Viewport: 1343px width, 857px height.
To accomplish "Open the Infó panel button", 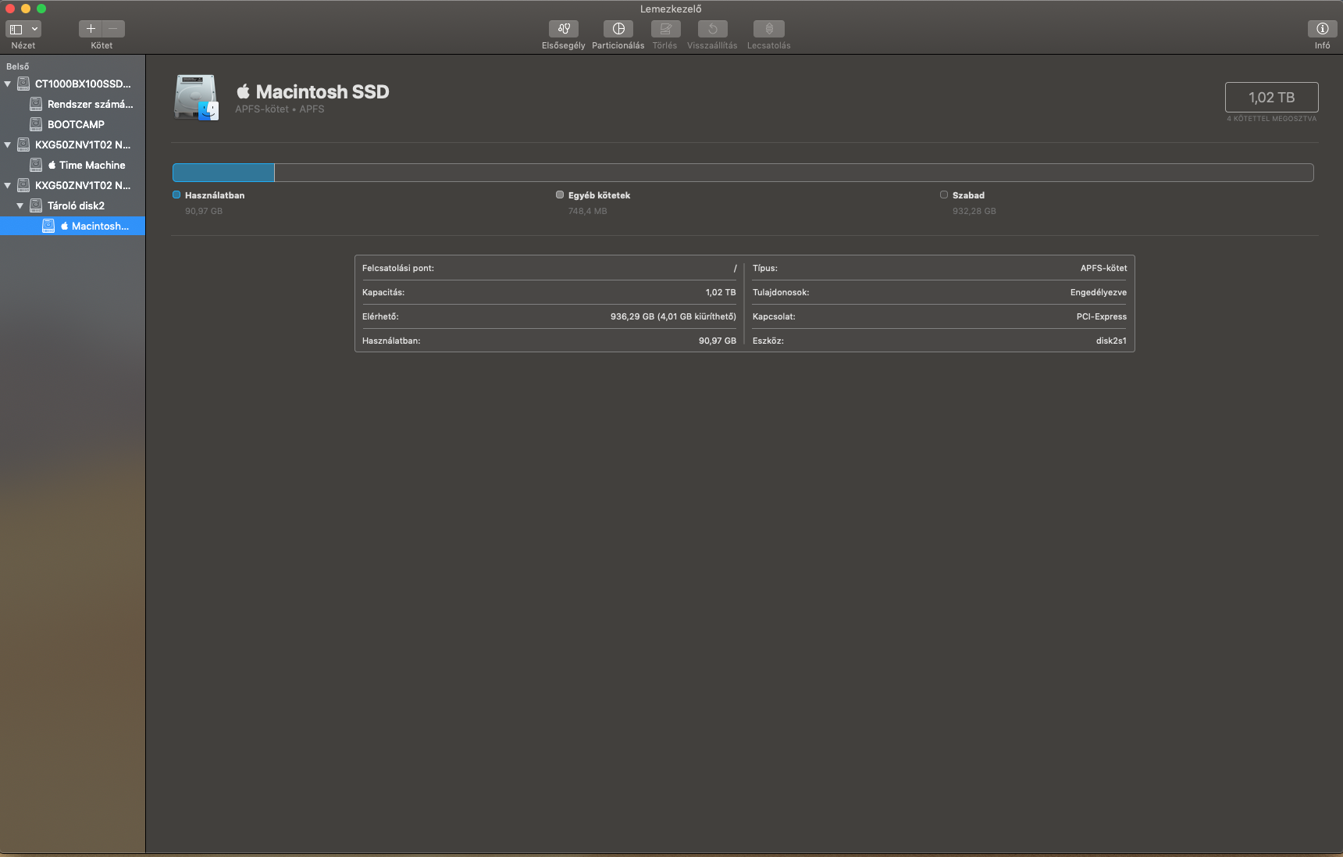I will click(x=1322, y=29).
